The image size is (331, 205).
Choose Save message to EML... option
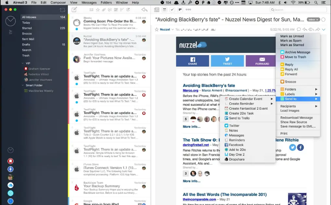[298, 126]
